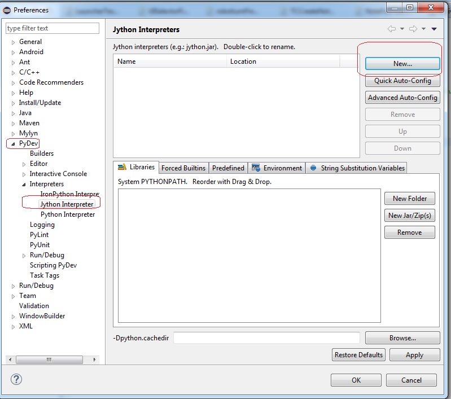
Task: Select Validation preferences entry
Action: [34, 306]
